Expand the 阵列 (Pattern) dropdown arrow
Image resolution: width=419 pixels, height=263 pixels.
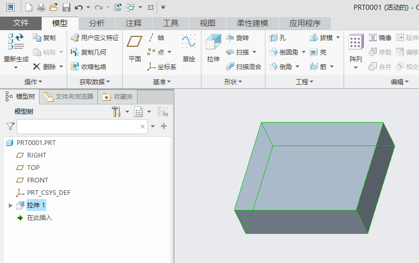tap(355, 68)
